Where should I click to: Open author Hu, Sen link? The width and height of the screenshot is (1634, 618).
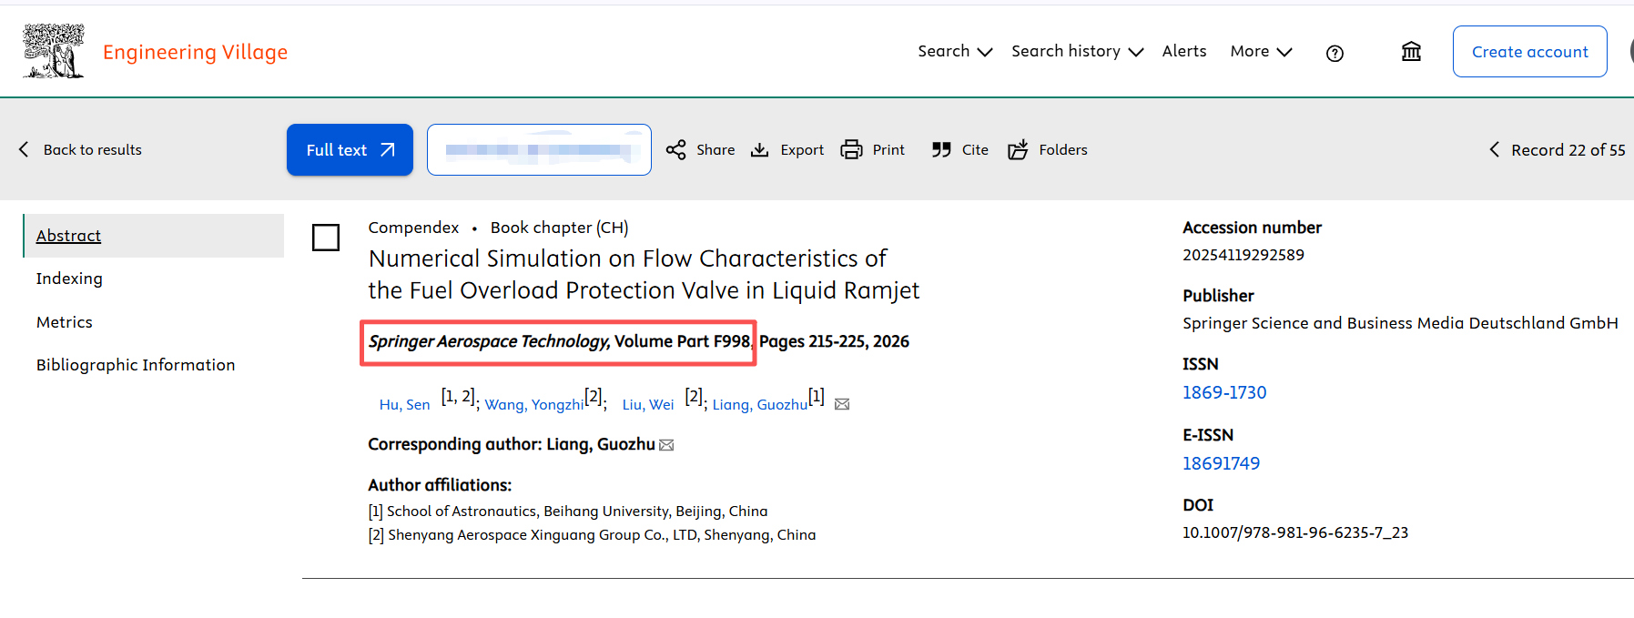pyautogui.click(x=404, y=405)
